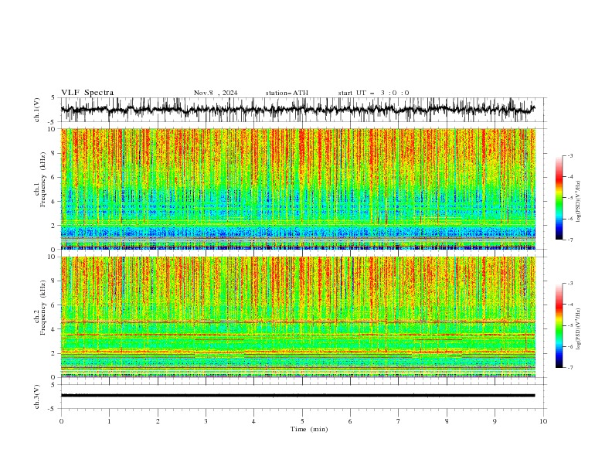Click the ch.1 spectrogram color scale bar
The image size is (612, 473).
[x=559, y=198]
